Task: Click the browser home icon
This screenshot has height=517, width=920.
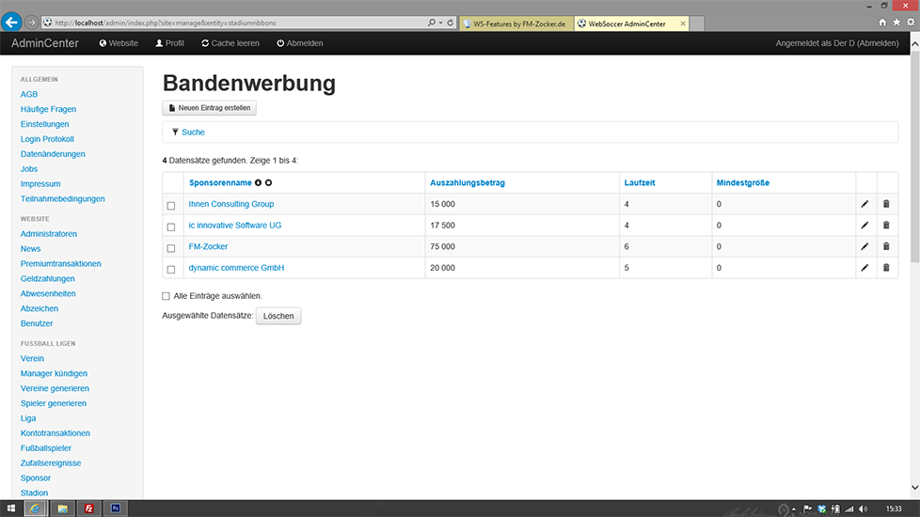Action: tap(882, 22)
